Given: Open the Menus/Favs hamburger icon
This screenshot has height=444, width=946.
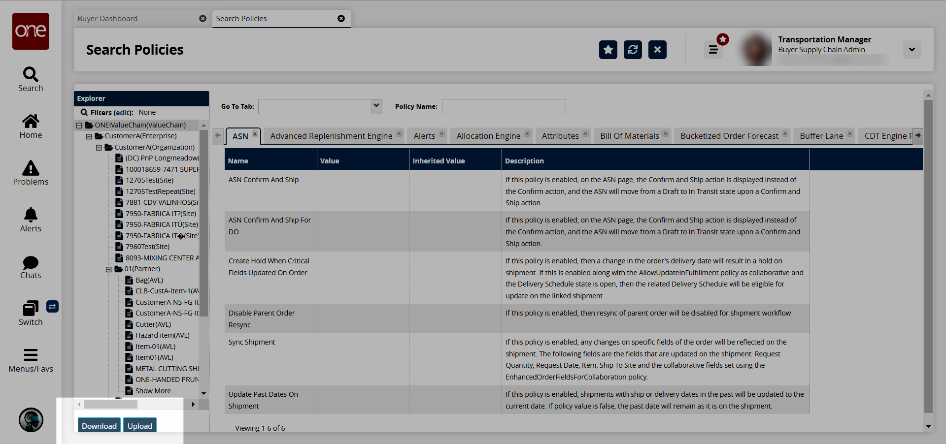Looking at the screenshot, I should pos(31,360).
